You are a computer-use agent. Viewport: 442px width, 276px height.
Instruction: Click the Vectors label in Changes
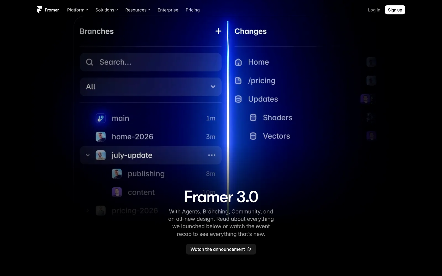(x=277, y=136)
